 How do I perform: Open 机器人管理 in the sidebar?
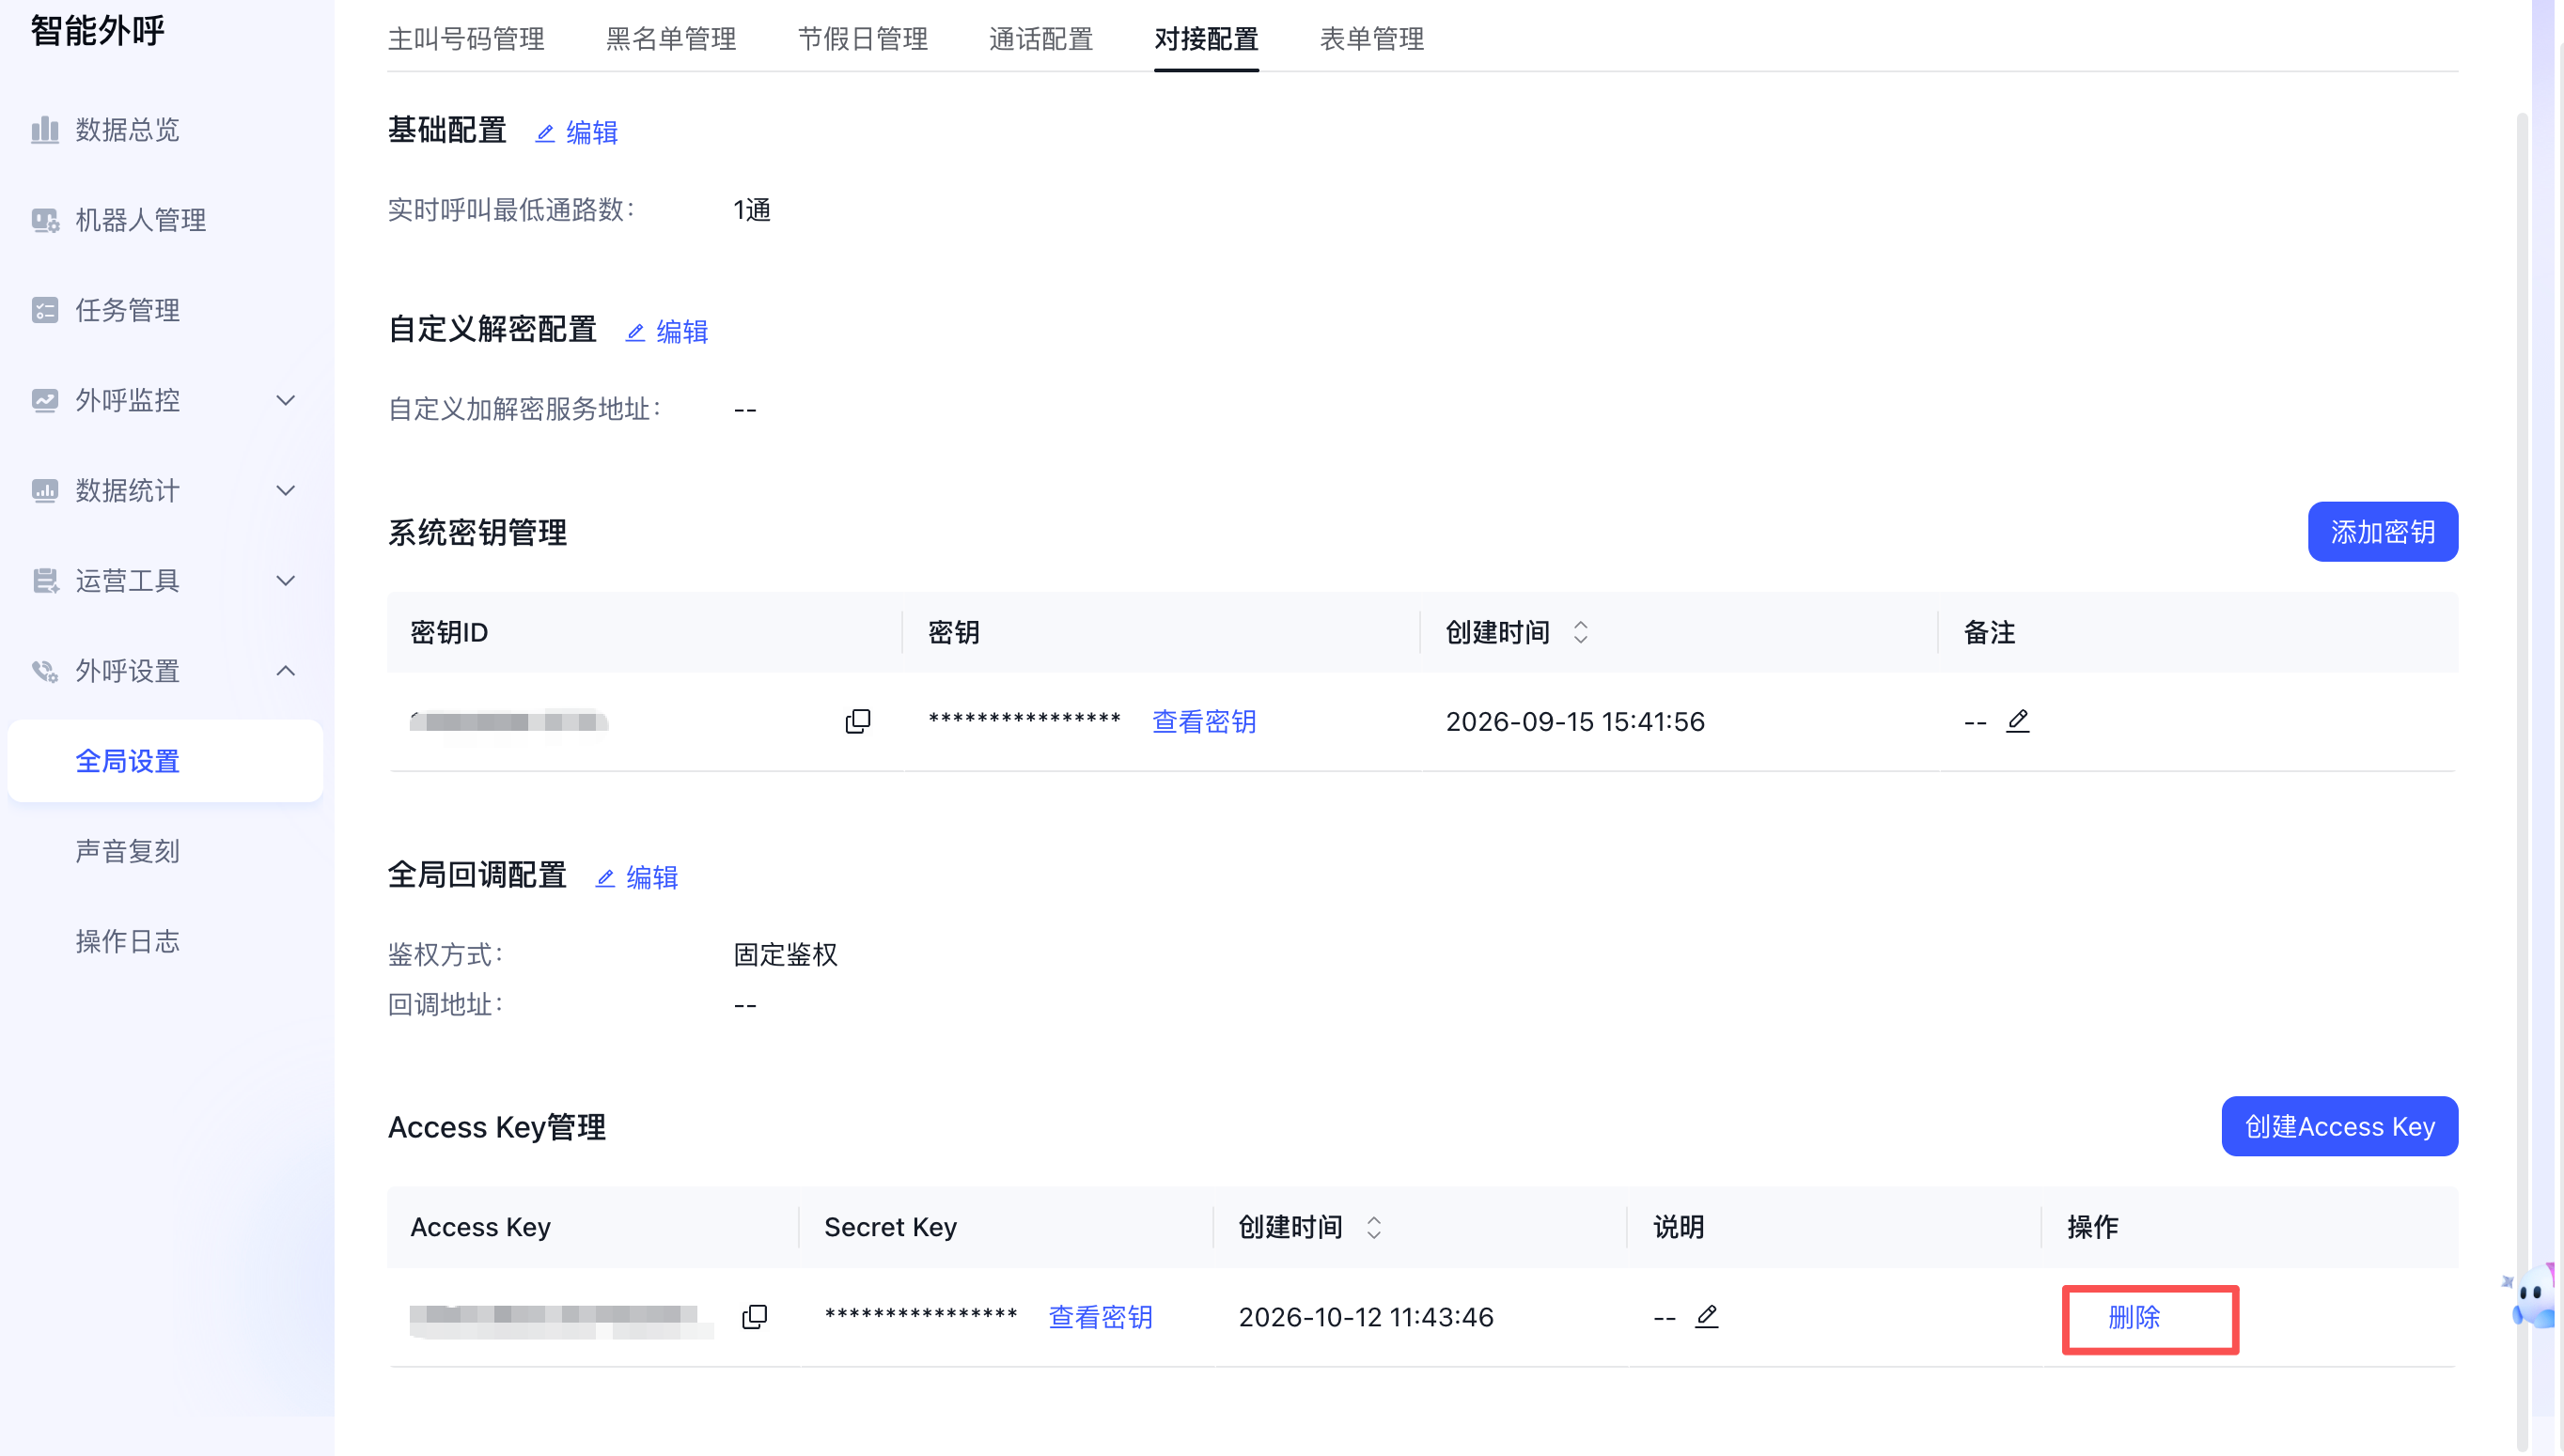(140, 220)
